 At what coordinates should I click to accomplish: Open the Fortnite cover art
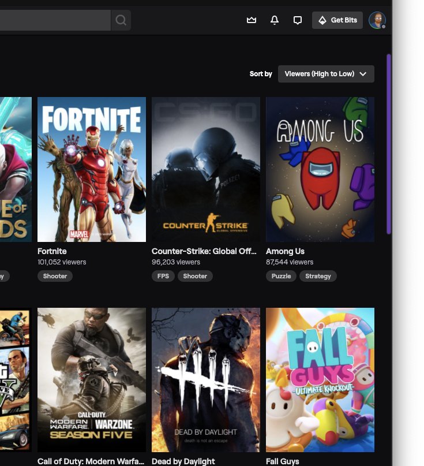coord(92,169)
